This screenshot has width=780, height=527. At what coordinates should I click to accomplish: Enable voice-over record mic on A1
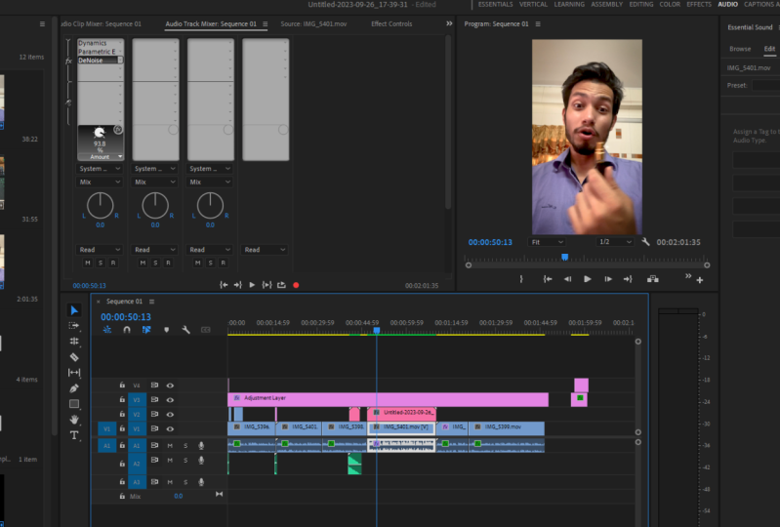coord(201,445)
